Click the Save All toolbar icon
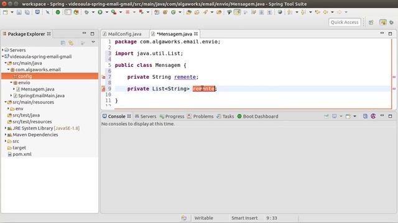 pyautogui.click(x=27, y=12)
